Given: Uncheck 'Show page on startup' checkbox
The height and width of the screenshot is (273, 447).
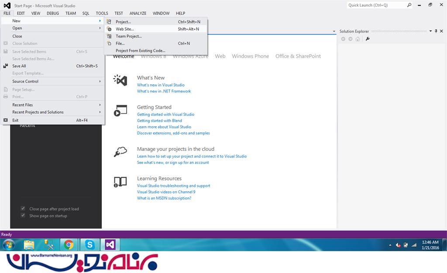Looking at the screenshot, I should [23, 216].
